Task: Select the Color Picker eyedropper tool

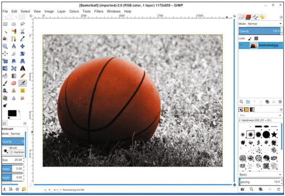Action: (x=22, y=38)
